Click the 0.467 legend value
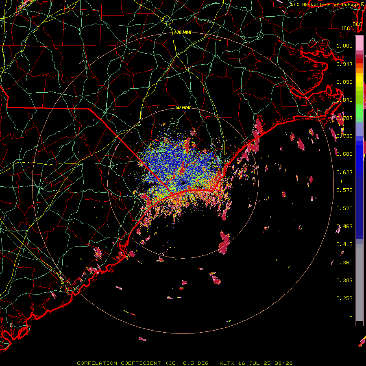Screen dimensions: 366x366 (x=344, y=227)
